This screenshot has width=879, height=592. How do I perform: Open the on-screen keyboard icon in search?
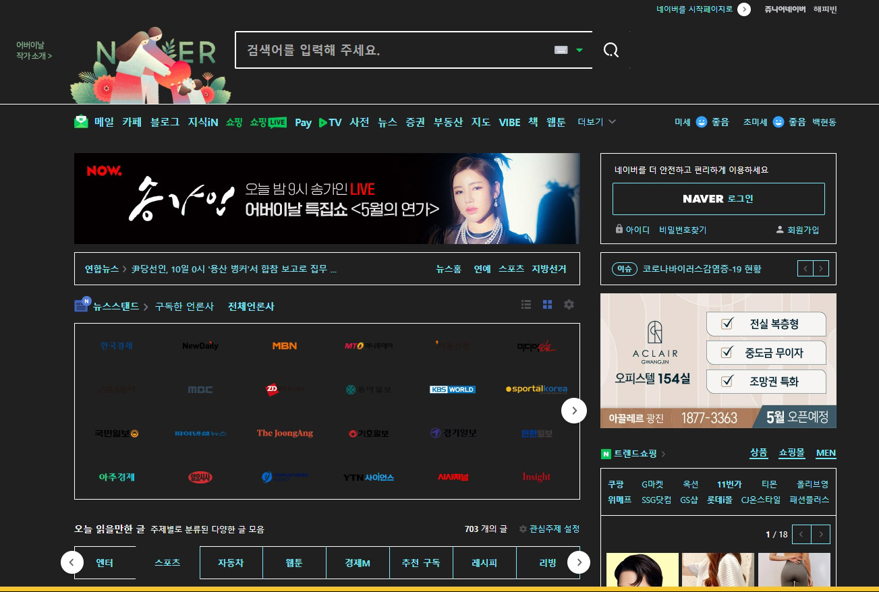561,50
